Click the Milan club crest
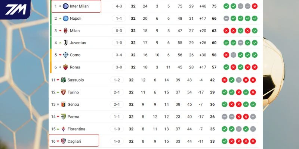 tap(66, 31)
